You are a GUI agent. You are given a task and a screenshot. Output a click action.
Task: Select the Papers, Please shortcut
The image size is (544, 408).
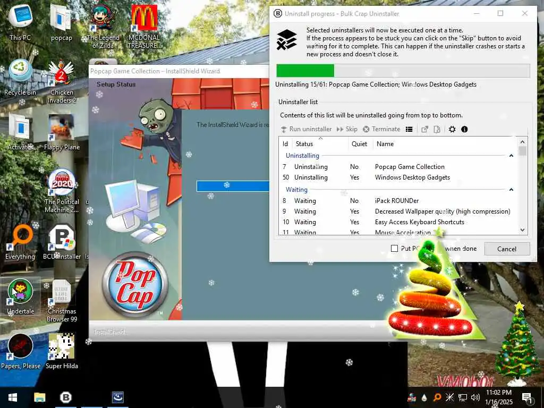pos(21,352)
